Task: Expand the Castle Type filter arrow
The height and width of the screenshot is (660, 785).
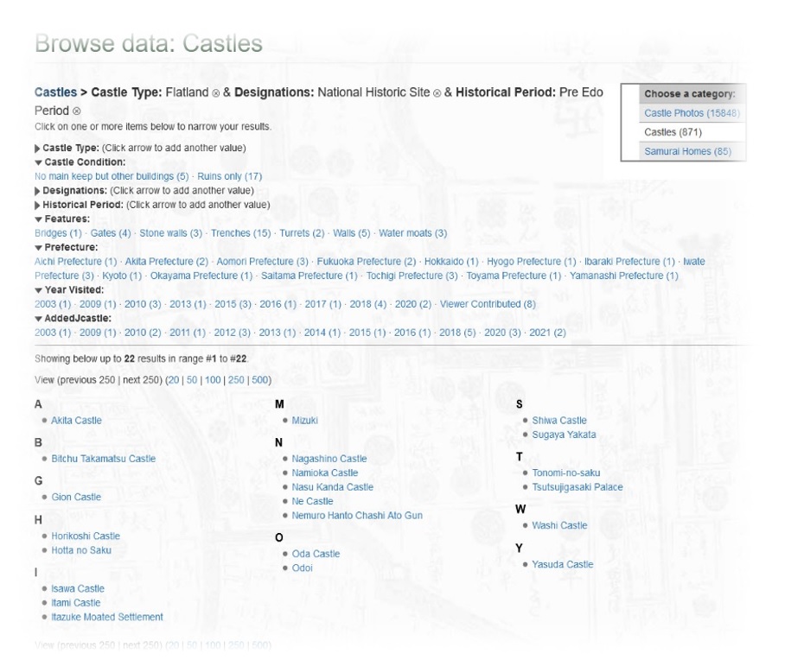Action: pyautogui.click(x=37, y=148)
